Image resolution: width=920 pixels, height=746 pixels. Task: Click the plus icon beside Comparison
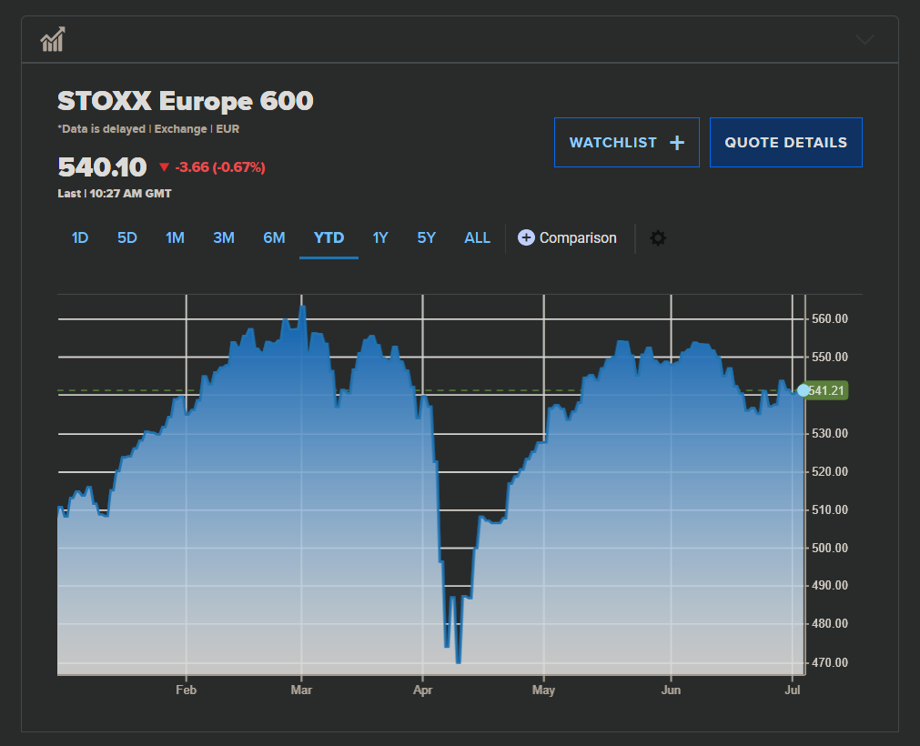(526, 238)
